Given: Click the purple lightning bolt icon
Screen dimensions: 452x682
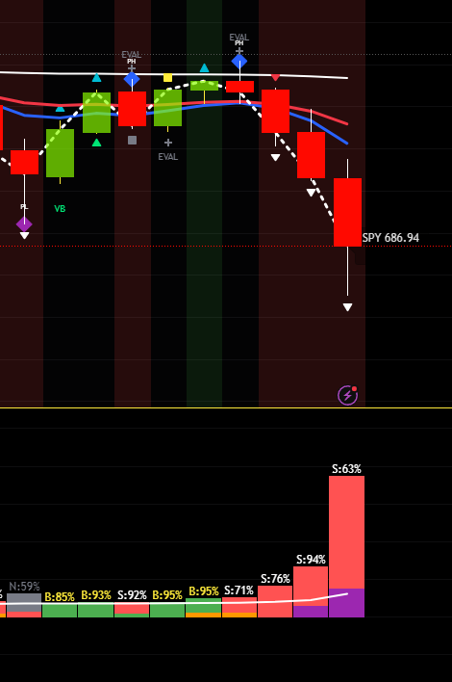Looking at the screenshot, I should pos(347,395).
